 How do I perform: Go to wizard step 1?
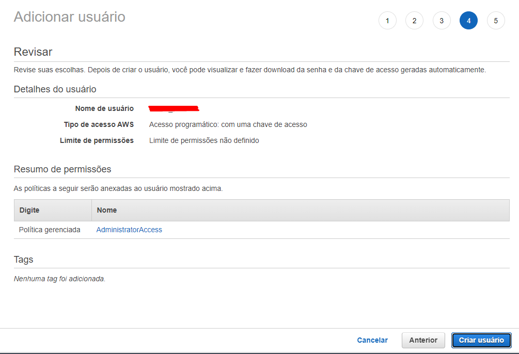point(387,21)
